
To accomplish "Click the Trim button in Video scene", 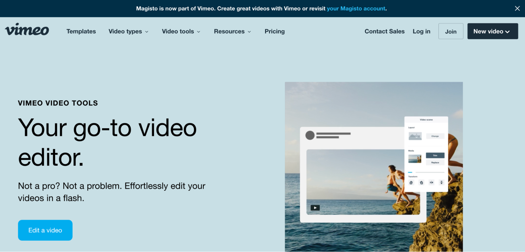I will pos(435,155).
